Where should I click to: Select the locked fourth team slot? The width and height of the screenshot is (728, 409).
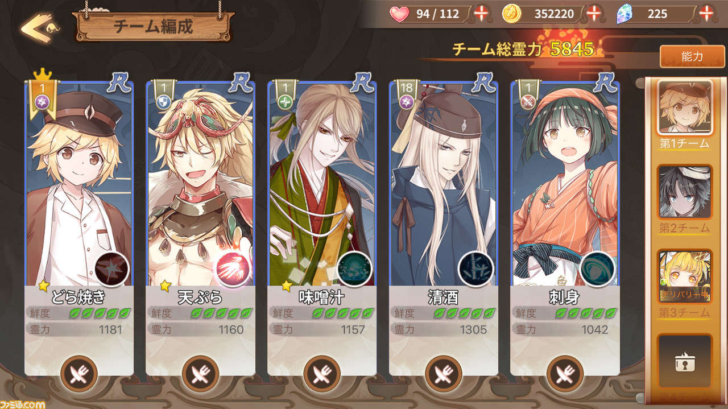pos(685,365)
